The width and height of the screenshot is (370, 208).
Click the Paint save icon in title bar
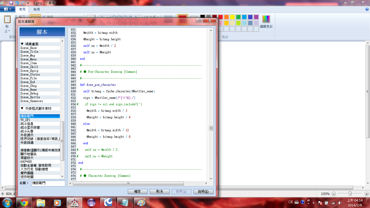(11, 3)
